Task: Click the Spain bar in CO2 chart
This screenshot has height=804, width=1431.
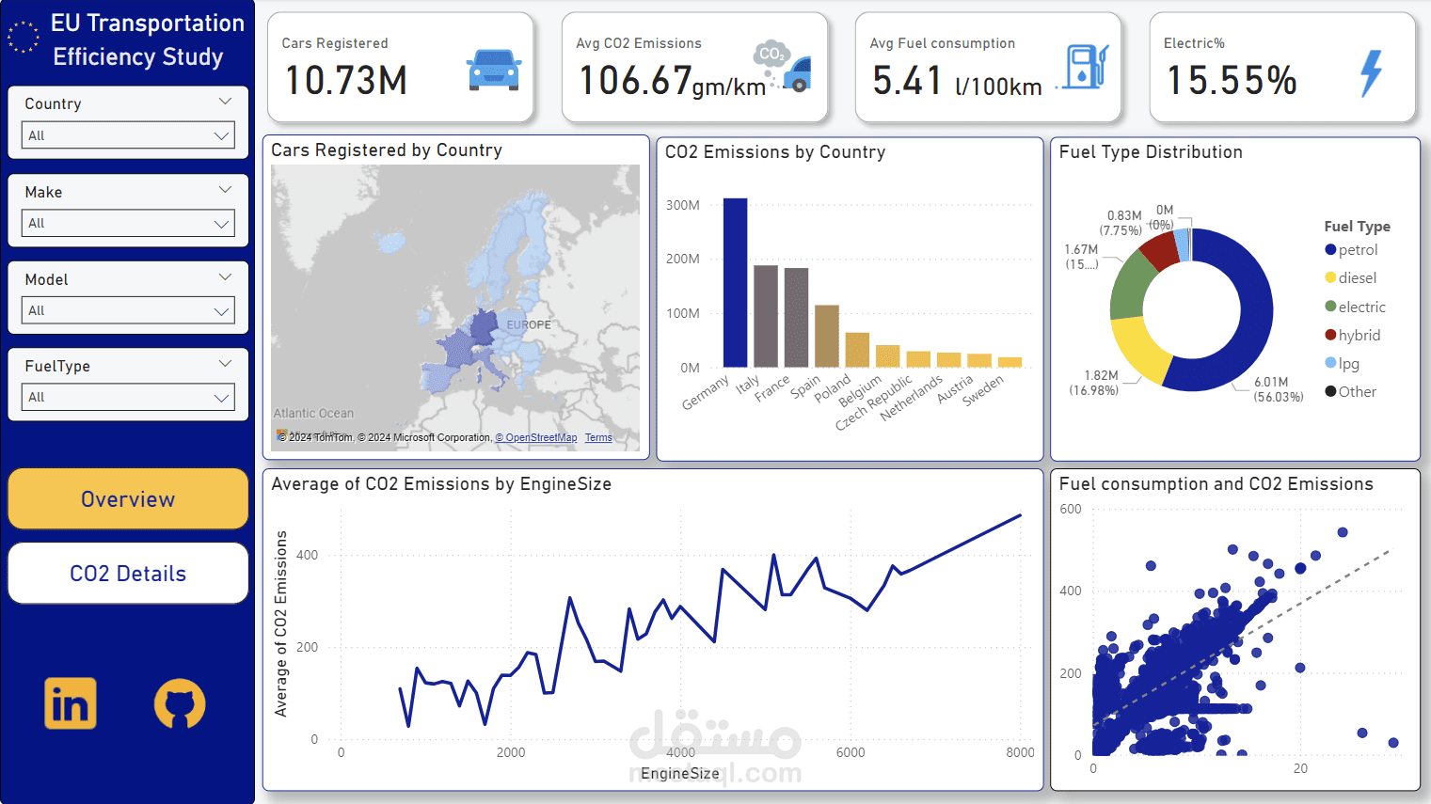Action: pos(827,336)
